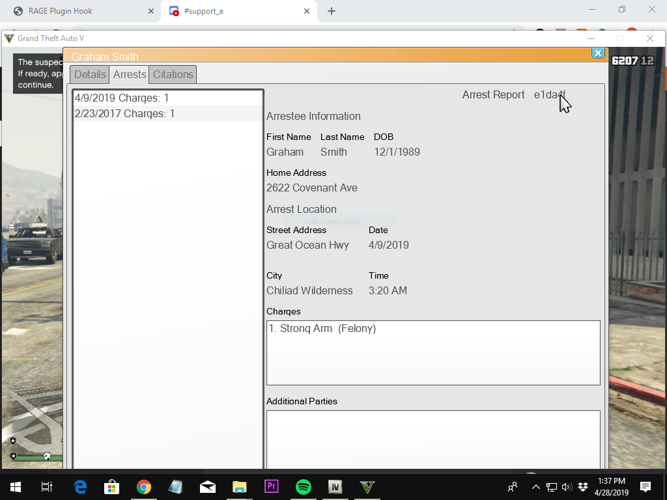This screenshot has height=500, width=667.
Task: Click the Arrest Report ID e1da4f
Action: [x=550, y=95]
